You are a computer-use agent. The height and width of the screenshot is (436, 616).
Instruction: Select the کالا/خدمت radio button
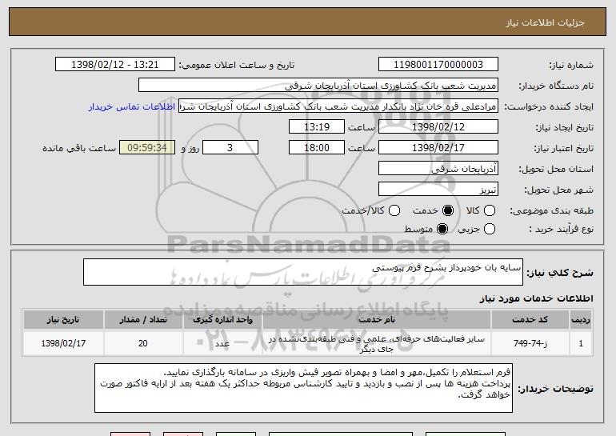click(x=394, y=210)
